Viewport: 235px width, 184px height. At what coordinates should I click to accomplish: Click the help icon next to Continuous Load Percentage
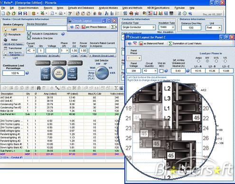coord(27,73)
